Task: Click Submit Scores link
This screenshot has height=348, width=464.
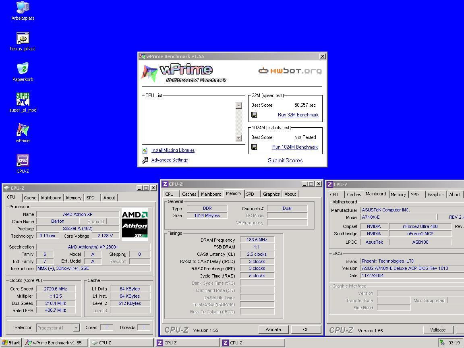Action: click(285, 160)
